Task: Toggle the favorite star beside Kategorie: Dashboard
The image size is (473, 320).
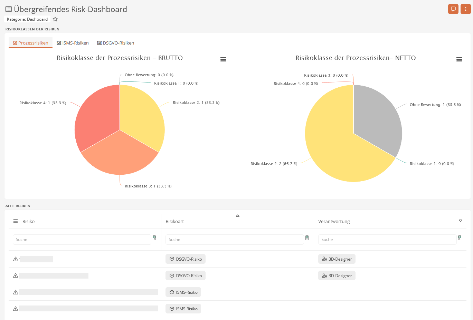Action: (x=55, y=19)
